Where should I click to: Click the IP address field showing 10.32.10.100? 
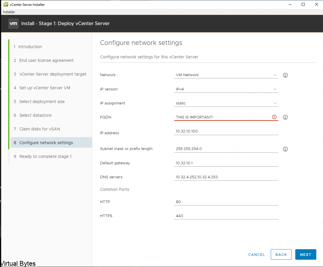point(226,131)
